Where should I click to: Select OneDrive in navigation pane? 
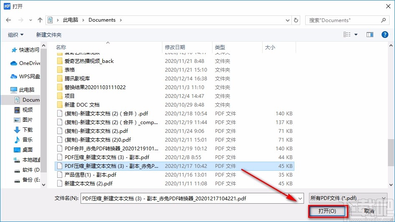[x=25, y=63]
